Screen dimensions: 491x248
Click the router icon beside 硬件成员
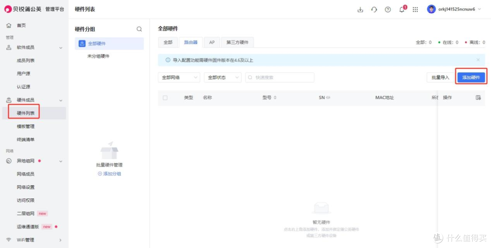pos(9,100)
